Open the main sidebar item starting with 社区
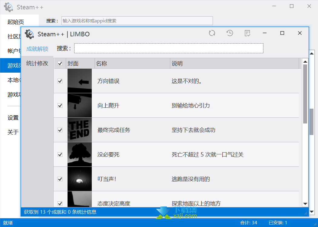The width and height of the screenshot is (318, 227). [14, 37]
